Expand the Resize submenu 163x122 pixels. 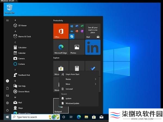coord(79,79)
